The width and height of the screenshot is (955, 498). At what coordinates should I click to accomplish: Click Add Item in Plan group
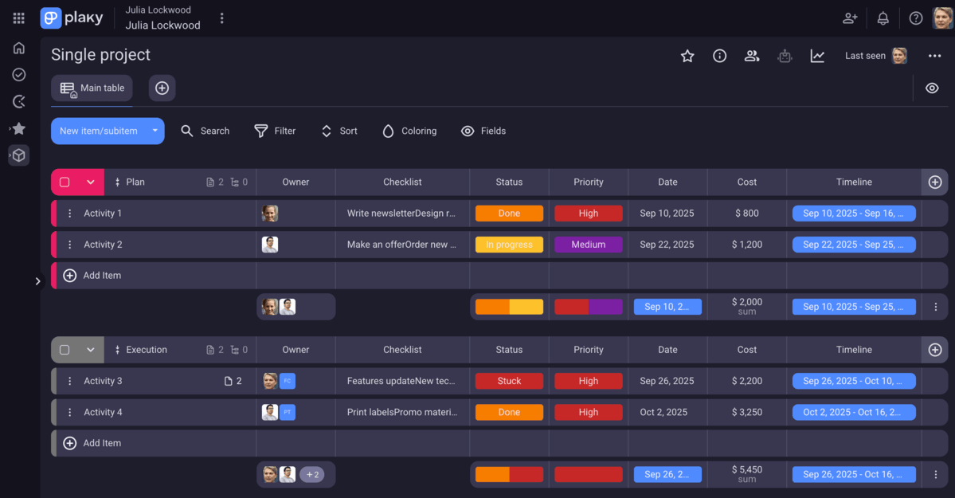pos(102,276)
